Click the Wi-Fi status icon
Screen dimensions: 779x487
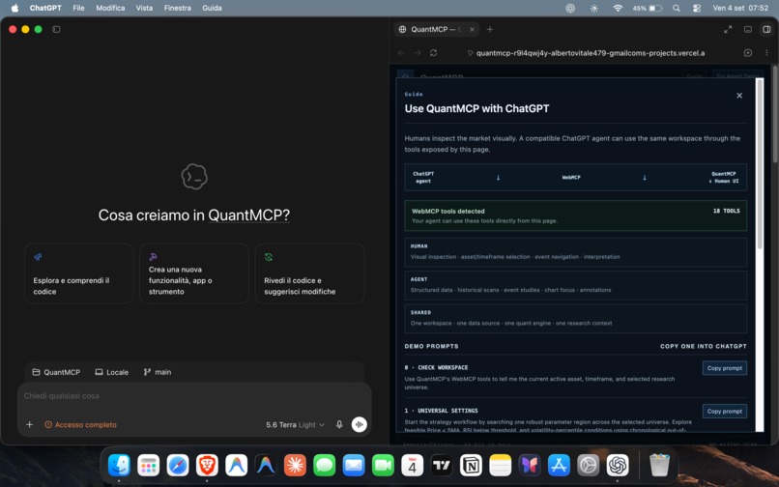click(618, 8)
